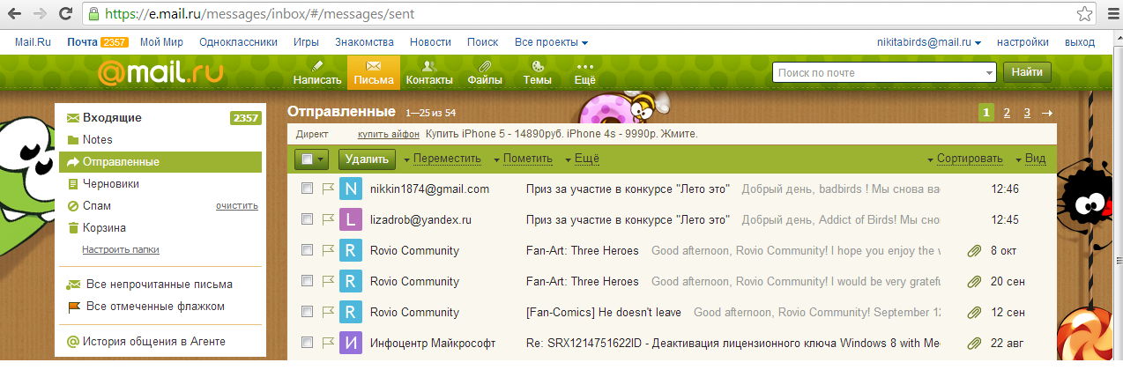Click очистить next to Спам
Screen dimensions: 1123x370
pos(237,206)
